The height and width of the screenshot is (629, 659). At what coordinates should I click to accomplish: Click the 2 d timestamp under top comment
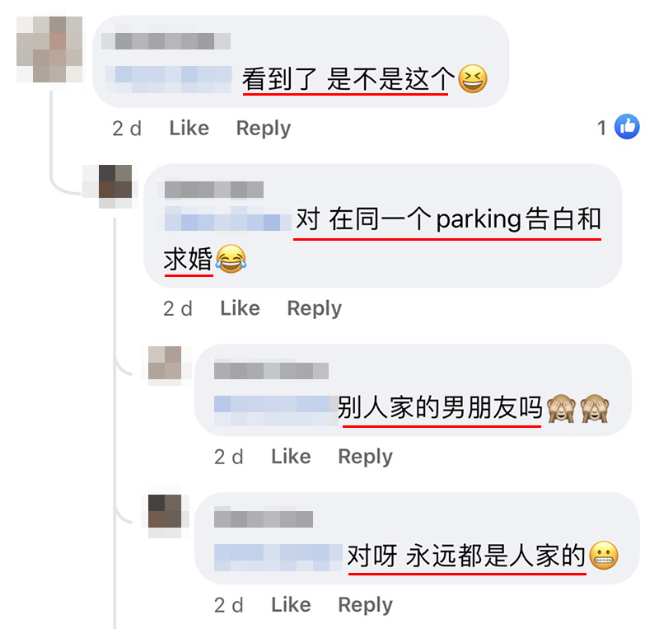[127, 129]
